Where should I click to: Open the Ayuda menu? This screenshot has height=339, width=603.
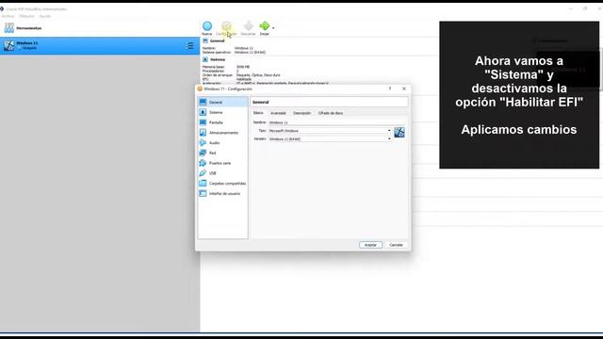(x=45, y=16)
